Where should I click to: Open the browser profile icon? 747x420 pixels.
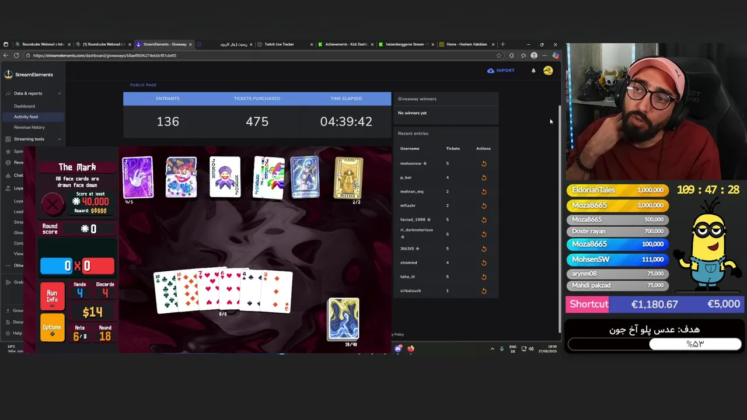(x=534, y=55)
